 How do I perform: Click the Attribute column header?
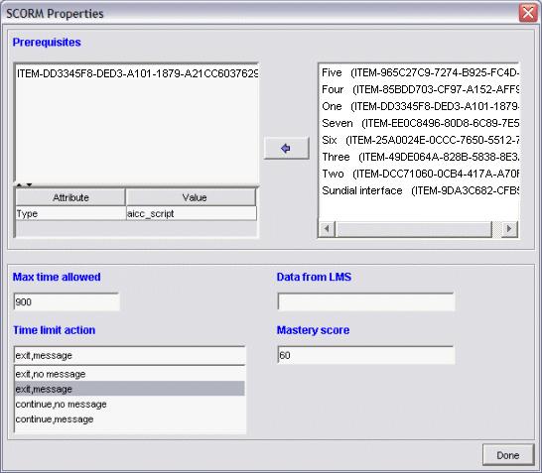click(x=70, y=197)
